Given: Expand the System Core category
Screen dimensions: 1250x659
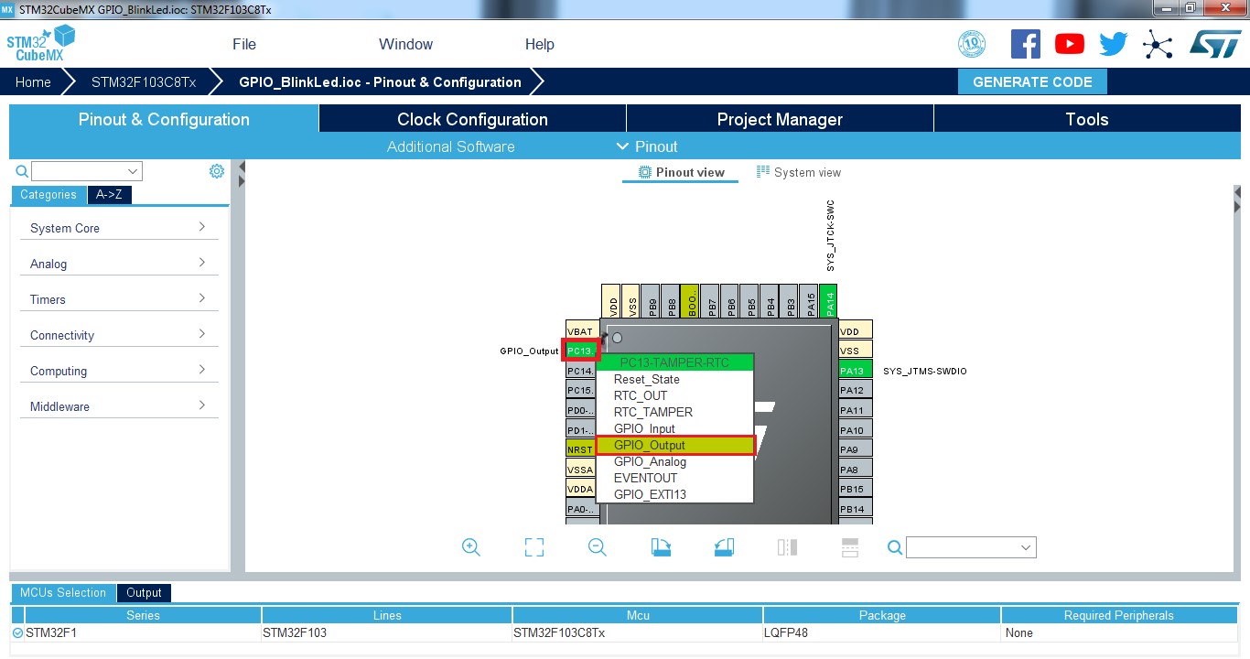Looking at the screenshot, I should click(x=119, y=228).
